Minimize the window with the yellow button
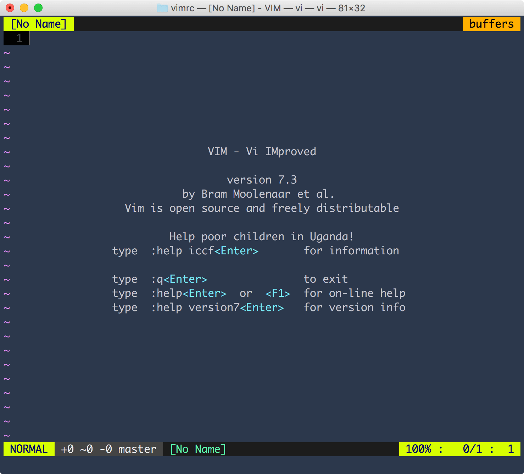Screen dimensions: 524x474 [x=24, y=8]
